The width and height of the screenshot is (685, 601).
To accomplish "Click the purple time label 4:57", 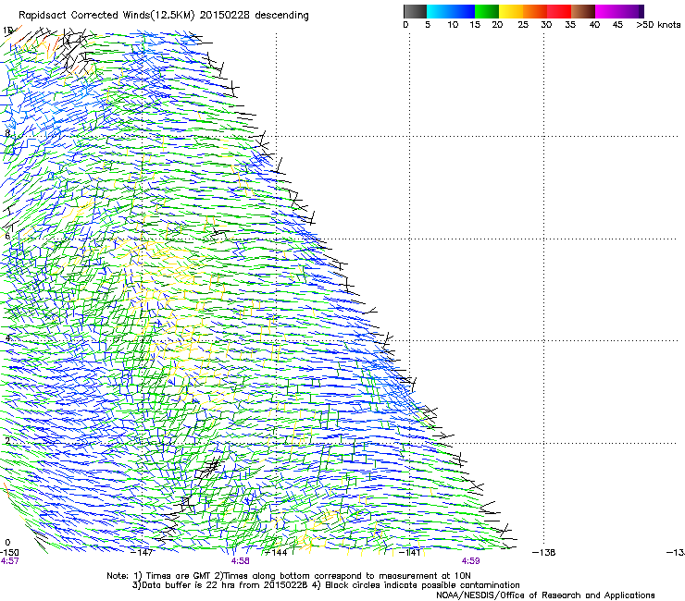I will [x=9, y=561].
